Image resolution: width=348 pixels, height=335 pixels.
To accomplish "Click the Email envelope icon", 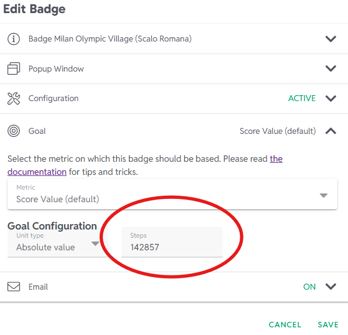I will tap(14, 286).
